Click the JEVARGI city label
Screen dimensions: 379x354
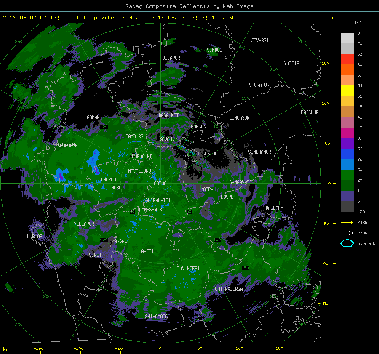click(260, 40)
